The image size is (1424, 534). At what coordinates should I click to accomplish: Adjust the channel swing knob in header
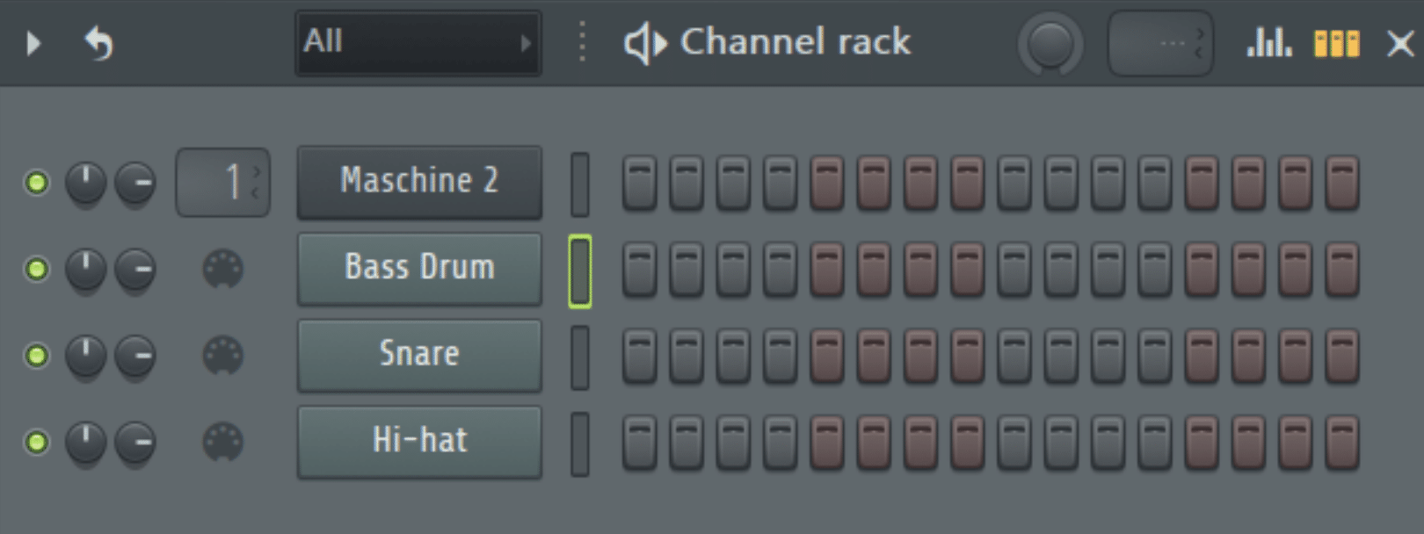point(1050,44)
